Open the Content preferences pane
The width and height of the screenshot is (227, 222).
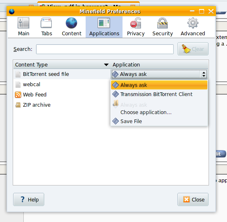[72, 27]
